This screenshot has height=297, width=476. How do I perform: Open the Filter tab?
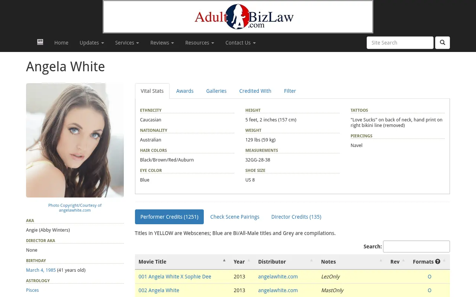pos(290,91)
